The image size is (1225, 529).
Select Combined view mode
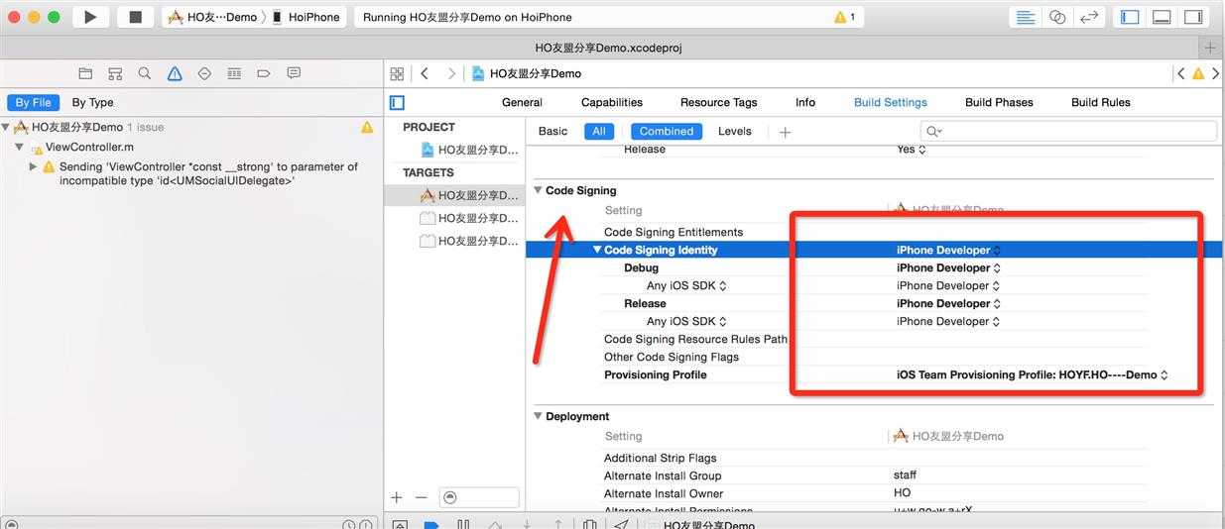(667, 131)
